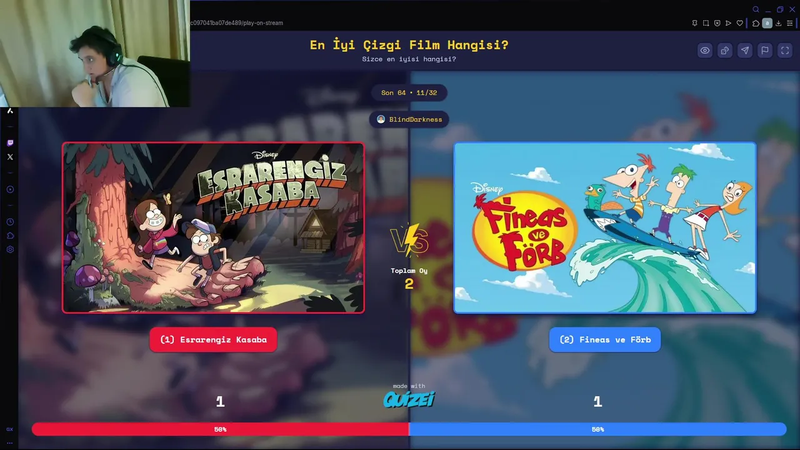Screen dimensions: 800x450
Task: Open Twitch in the browser sidebar
Action: 10,143
